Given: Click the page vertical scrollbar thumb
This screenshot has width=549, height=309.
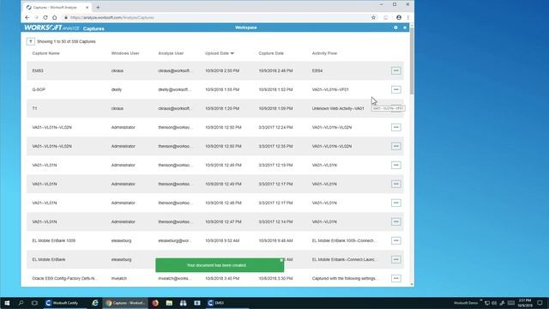Looking at the screenshot, I should tap(412, 61).
